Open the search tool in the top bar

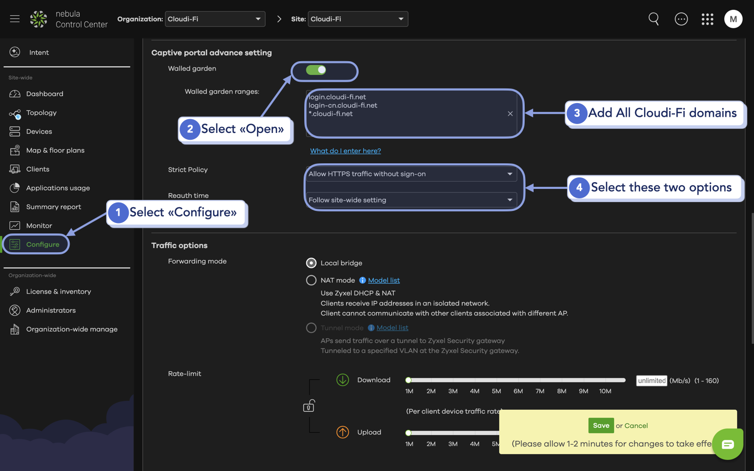[653, 19]
